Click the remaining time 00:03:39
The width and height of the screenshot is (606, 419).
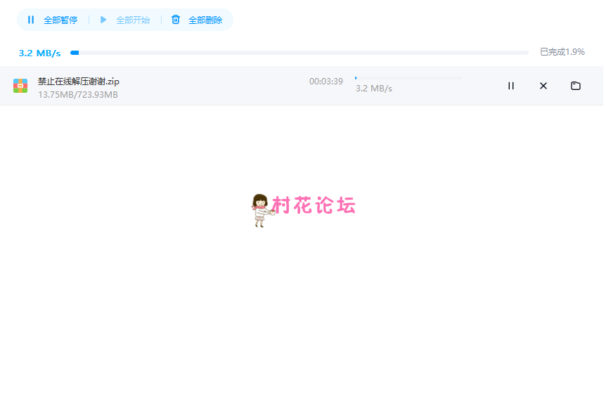tap(325, 81)
